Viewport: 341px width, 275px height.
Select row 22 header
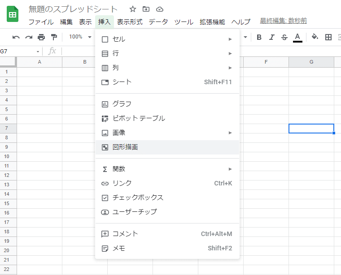coord(8,269)
